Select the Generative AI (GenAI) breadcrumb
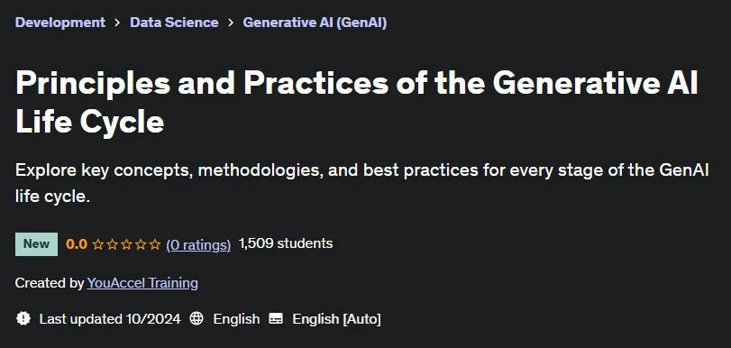Image resolution: width=731 pixels, height=348 pixels. pyautogui.click(x=315, y=23)
